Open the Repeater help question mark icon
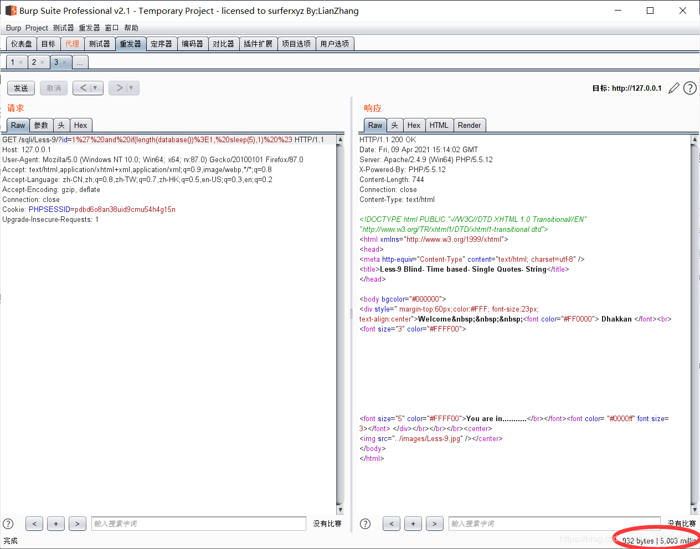700x549 pixels. pyautogui.click(x=689, y=88)
